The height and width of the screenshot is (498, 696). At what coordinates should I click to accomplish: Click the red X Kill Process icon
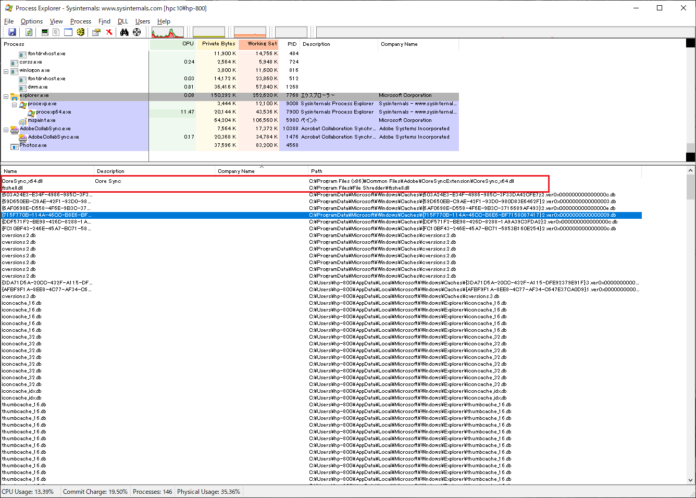click(x=109, y=32)
